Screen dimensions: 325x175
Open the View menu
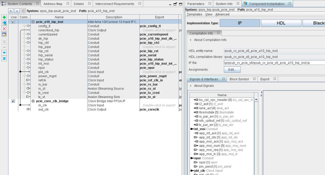point(209,14)
